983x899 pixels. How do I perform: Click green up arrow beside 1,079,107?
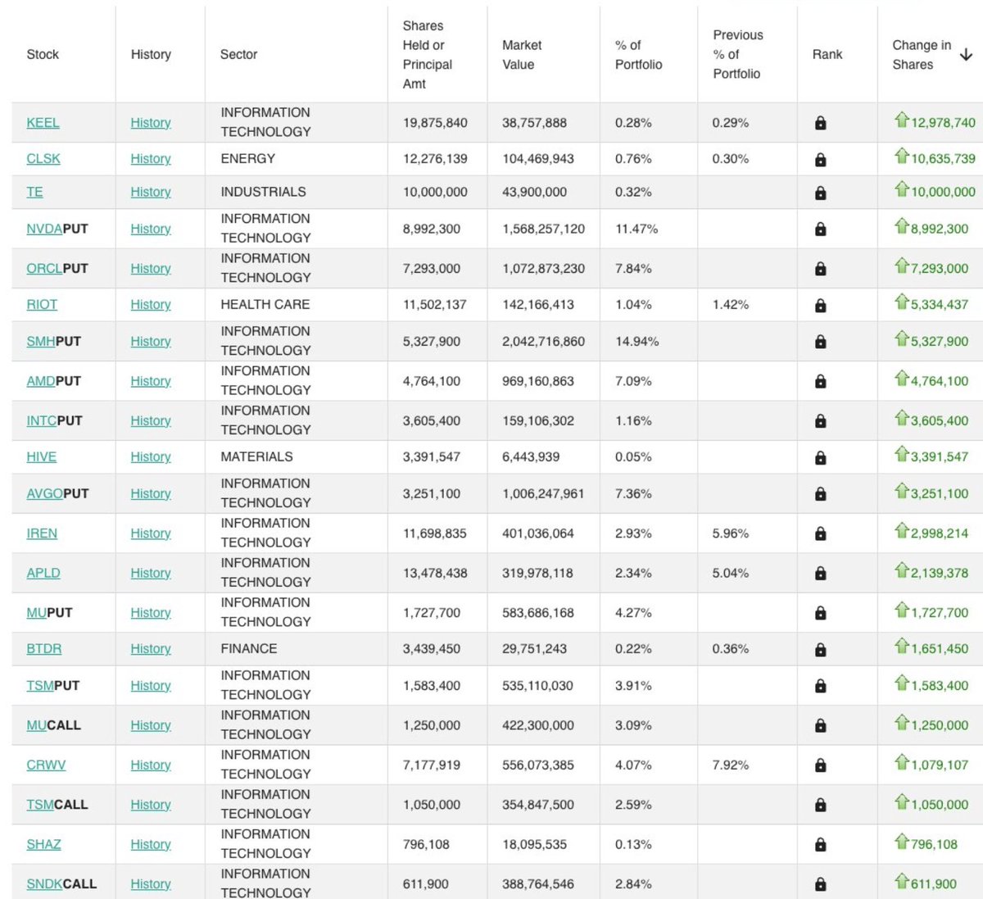click(x=902, y=763)
